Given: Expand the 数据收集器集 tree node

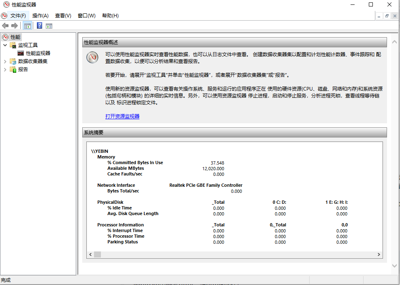Looking at the screenshot, I should click(x=5, y=61).
